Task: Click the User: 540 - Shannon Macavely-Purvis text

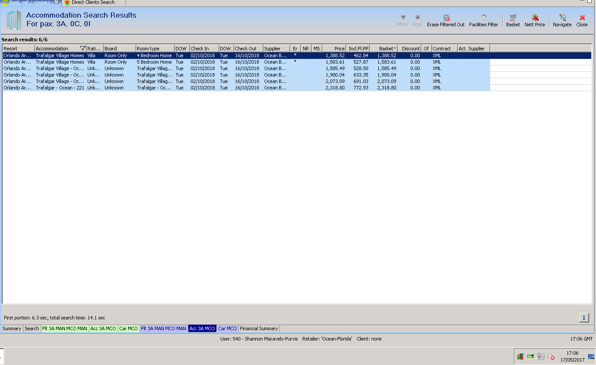Action: click(x=258, y=339)
